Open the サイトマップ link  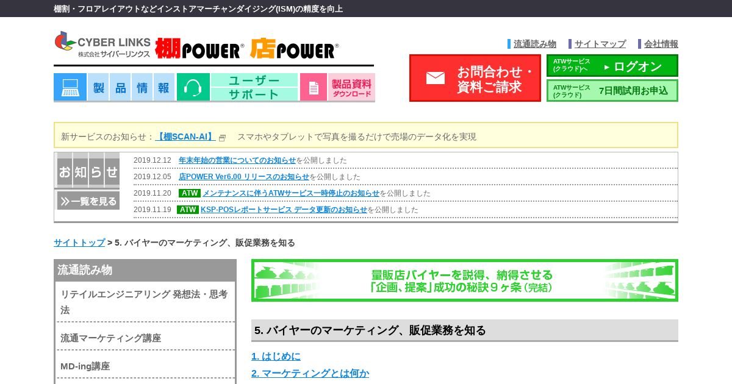point(600,44)
